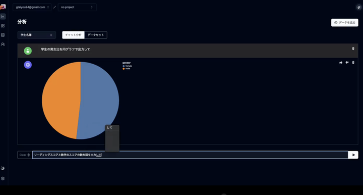Click into the chat prompt input field

click(x=190, y=155)
